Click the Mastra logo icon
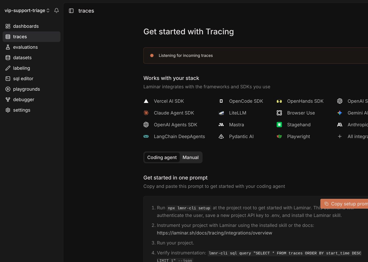This screenshot has height=262, width=368. tap(221, 125)
